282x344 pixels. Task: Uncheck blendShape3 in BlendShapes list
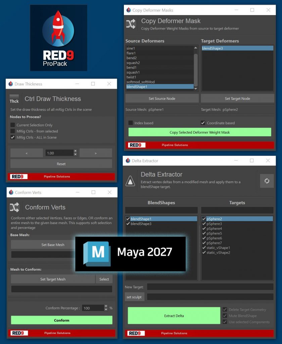tap(128, 224)
